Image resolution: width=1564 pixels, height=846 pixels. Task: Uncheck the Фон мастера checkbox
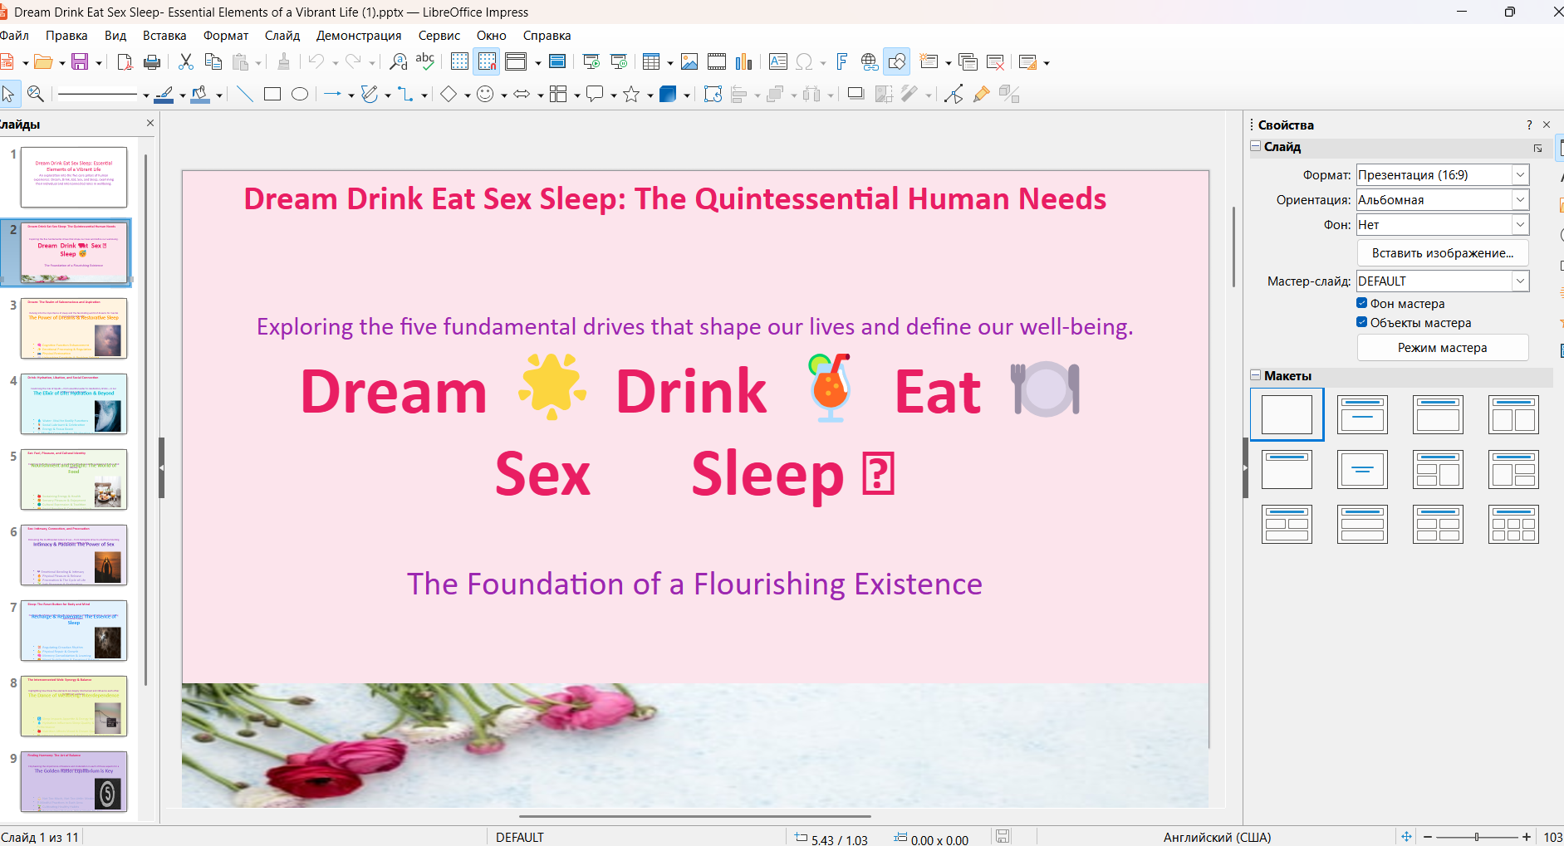(x=1362, y=303)
